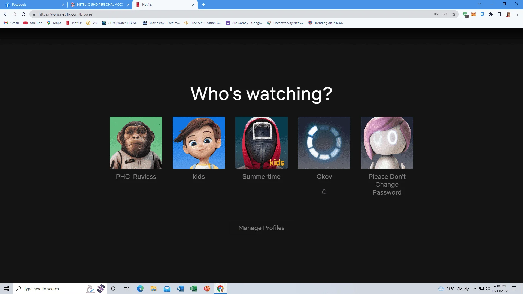Image resolution: width=523 pixels, height=294 pixels.
Task: Pick the Please Don't Change Password avatar
Action: click(x=387, y=143)
